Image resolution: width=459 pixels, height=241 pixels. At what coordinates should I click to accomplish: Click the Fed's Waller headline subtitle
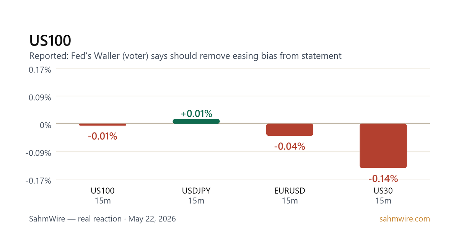185,56
